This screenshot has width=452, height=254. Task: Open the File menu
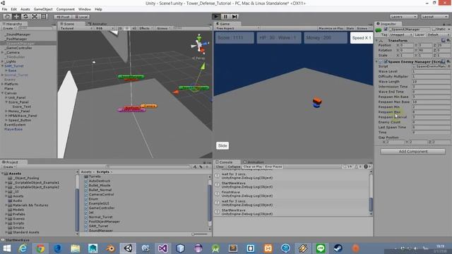(x=4, y=9)
